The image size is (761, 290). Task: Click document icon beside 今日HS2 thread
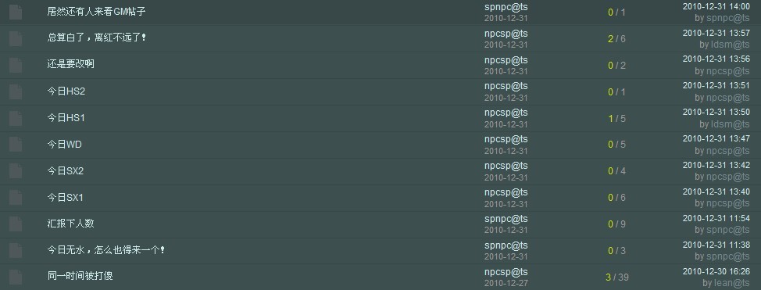click(16, 91)
